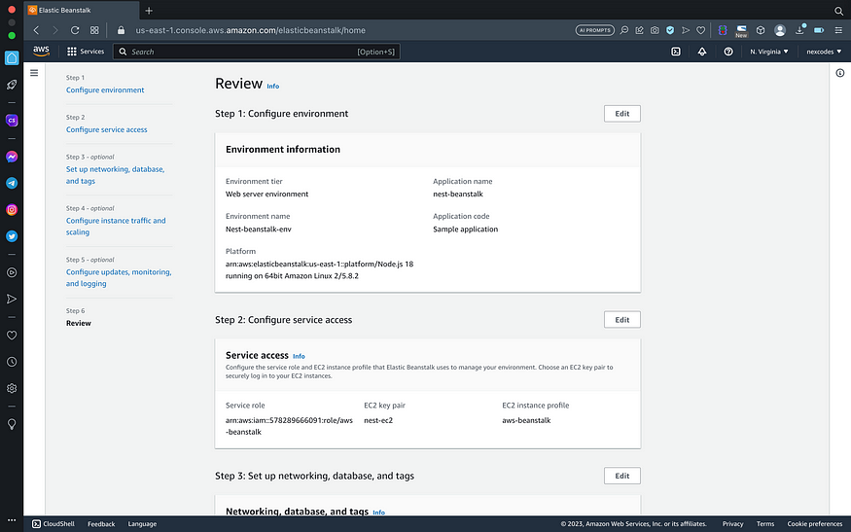Open CloudShell in the footer
Screen dimensions: 851x532
[53, 524]
